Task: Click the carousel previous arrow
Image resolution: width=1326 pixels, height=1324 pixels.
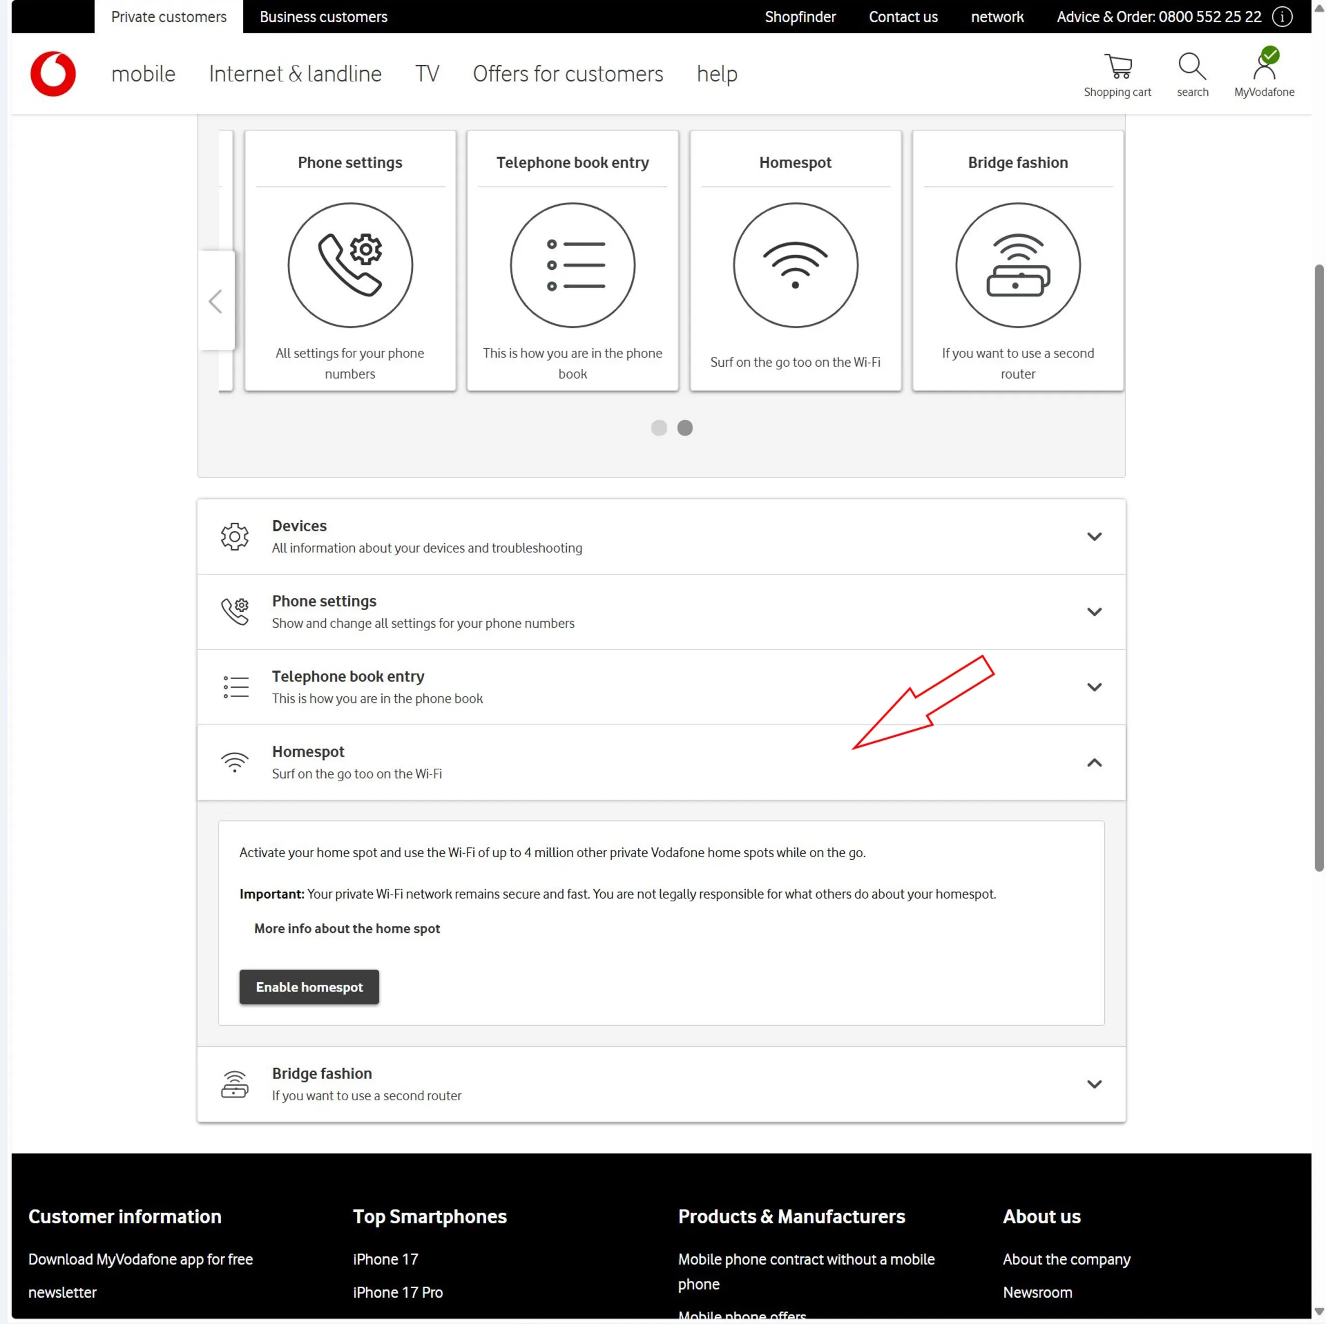Action: pyautogui.click(x=216, y=300)
